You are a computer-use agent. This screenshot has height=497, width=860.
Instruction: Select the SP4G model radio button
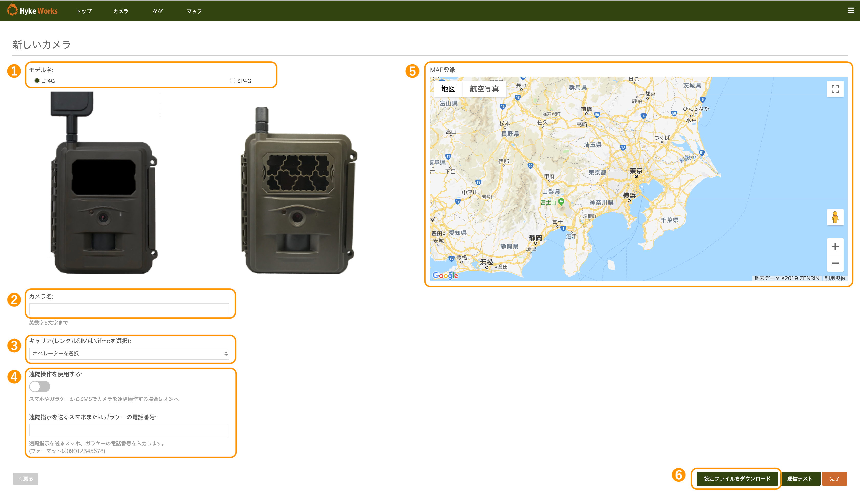232,81
